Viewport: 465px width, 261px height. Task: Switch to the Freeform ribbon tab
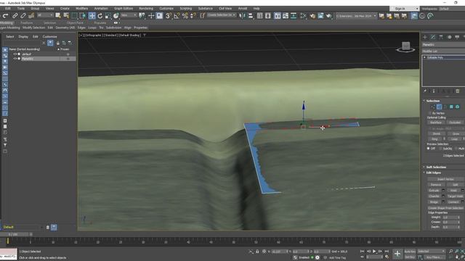click(x=27, y=22)
